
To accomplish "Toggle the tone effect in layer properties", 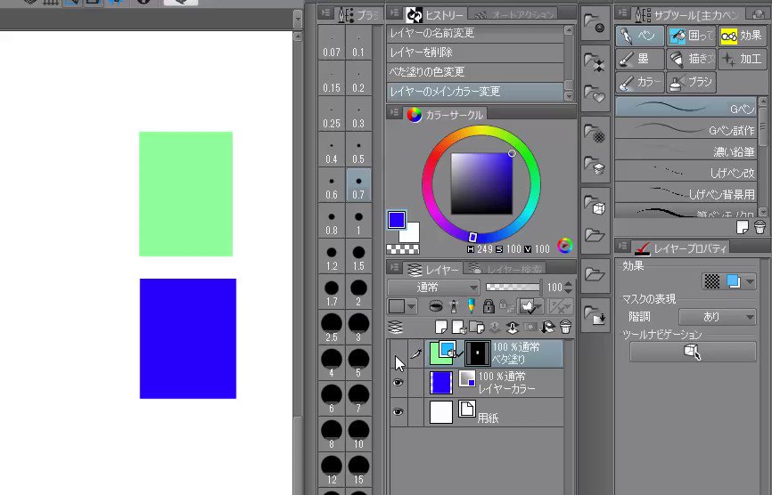I will [712, 281].
